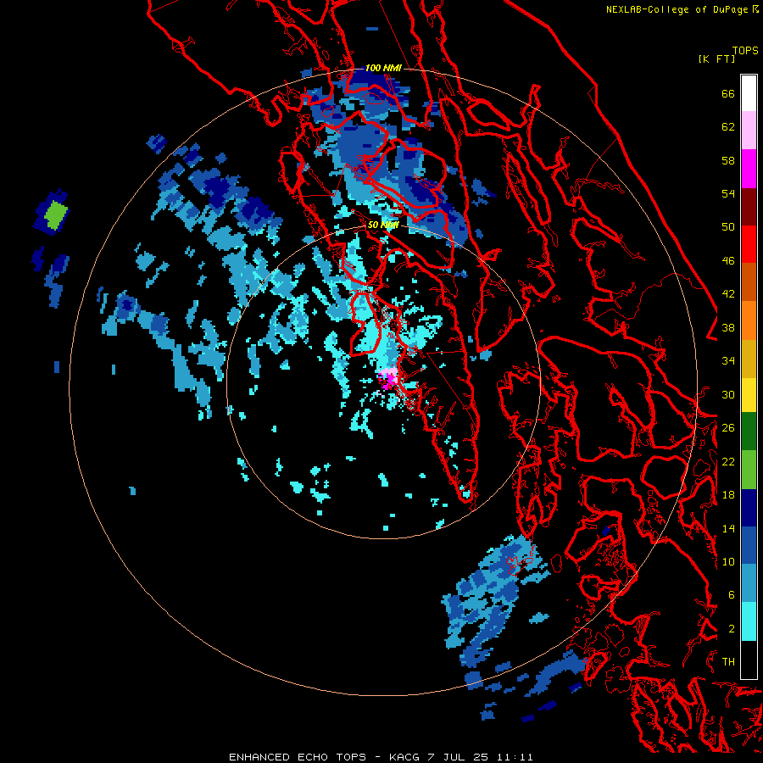The height and width of the screenshot is (763, 763).
Task: Click the "2" legend value
Action: pyautogui.click(x=732, y=629)
